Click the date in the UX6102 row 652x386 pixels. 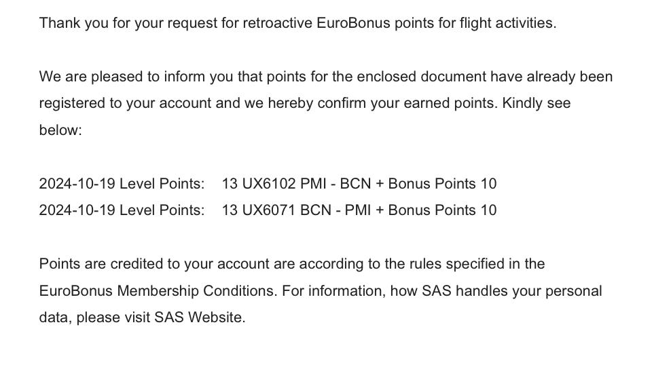pos(77,184)
